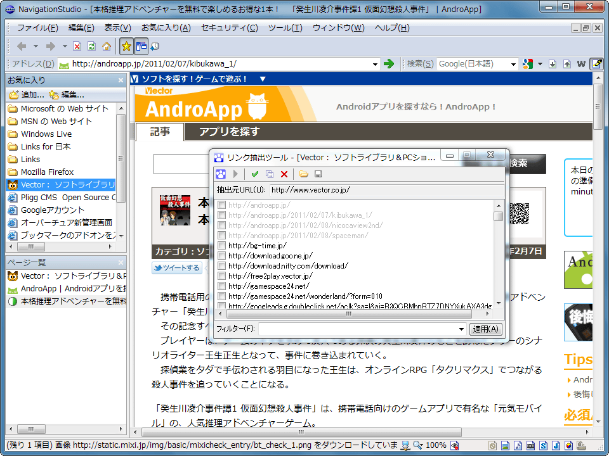Screen dimensions: 609x456
Task: Click 編集... in Favorites panel
Action: [x=67, y=94]
